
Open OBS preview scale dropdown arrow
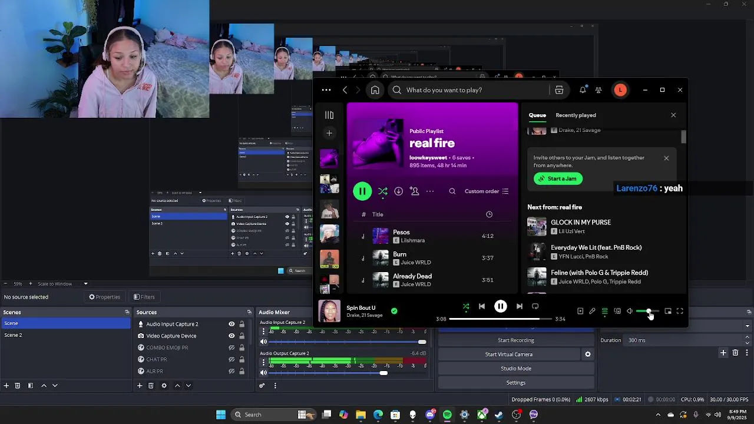point(85,284)
